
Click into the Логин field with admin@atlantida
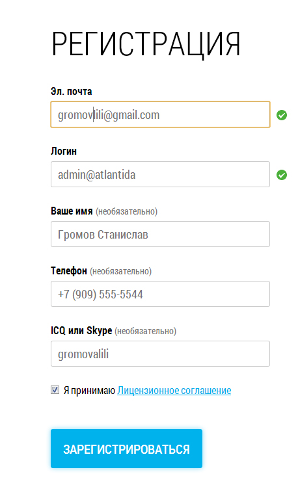pos(160,174)
